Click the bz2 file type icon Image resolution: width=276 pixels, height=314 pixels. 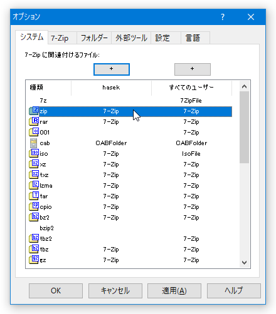coord(34,217)
